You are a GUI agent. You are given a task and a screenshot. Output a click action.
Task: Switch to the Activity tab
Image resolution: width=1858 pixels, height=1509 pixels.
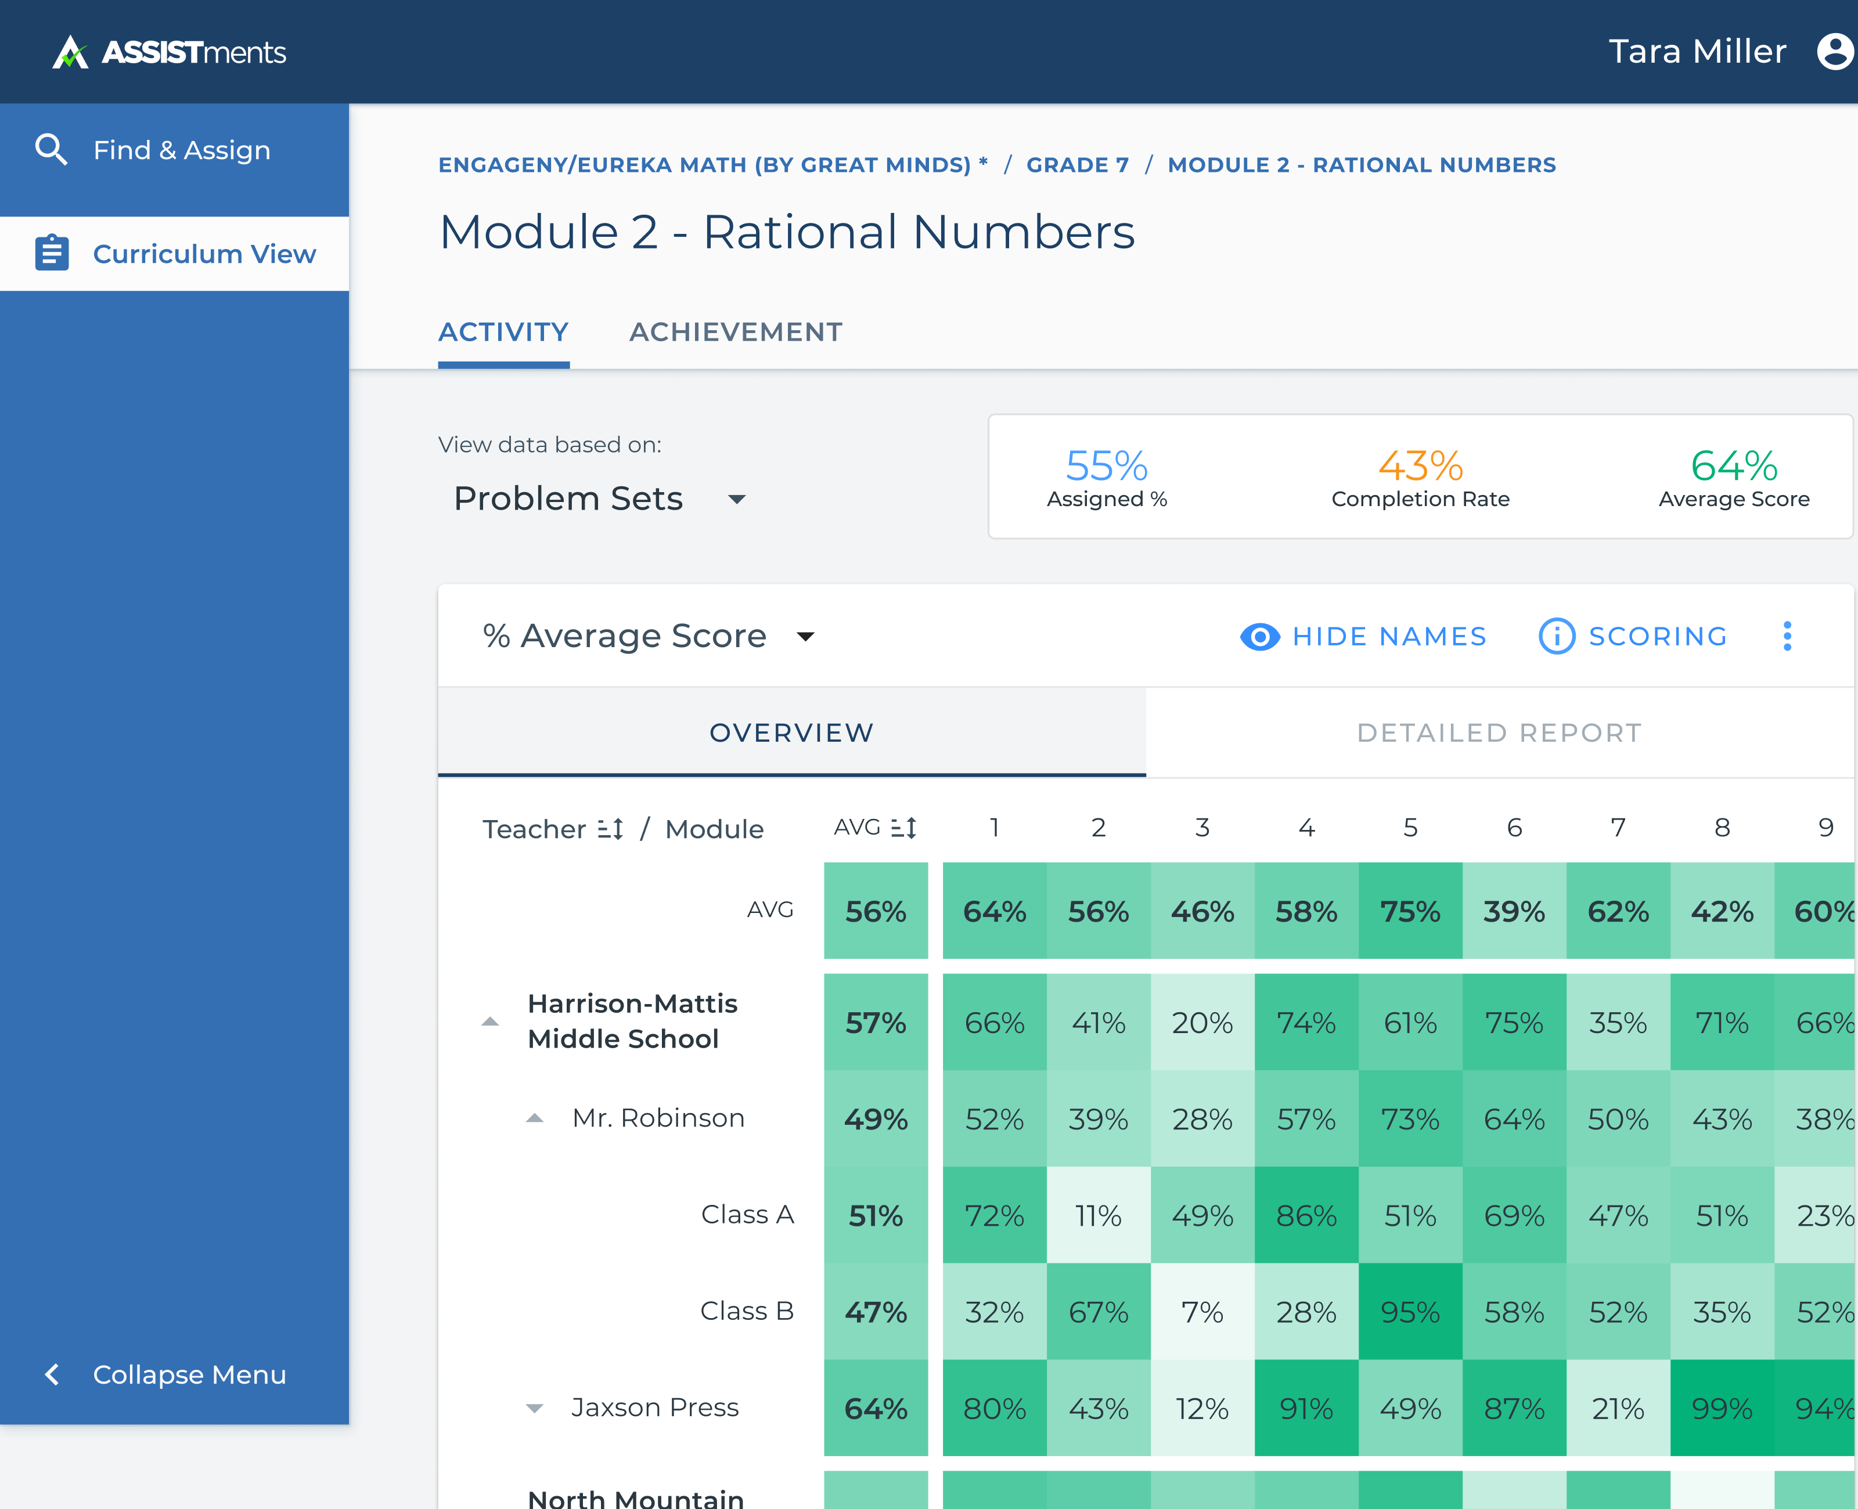point(503,332)
